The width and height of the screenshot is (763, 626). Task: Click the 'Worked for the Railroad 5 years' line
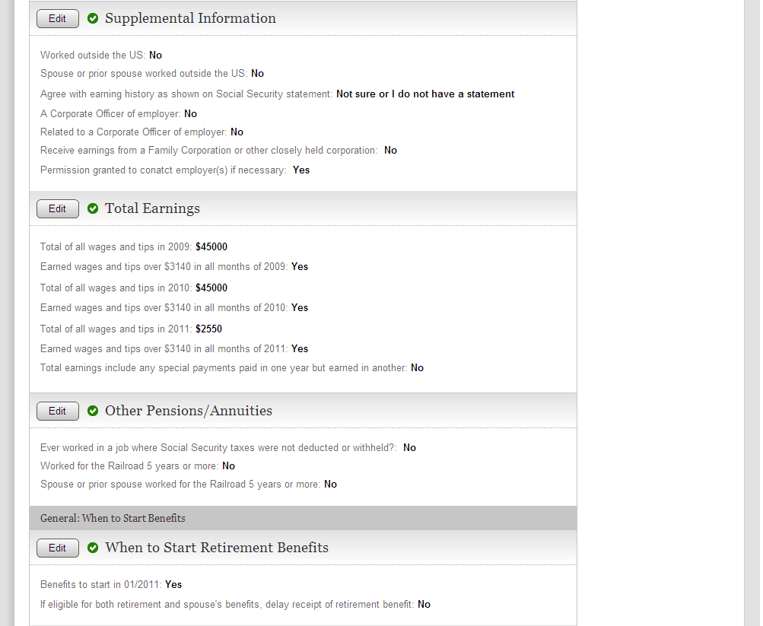point(137,466)
